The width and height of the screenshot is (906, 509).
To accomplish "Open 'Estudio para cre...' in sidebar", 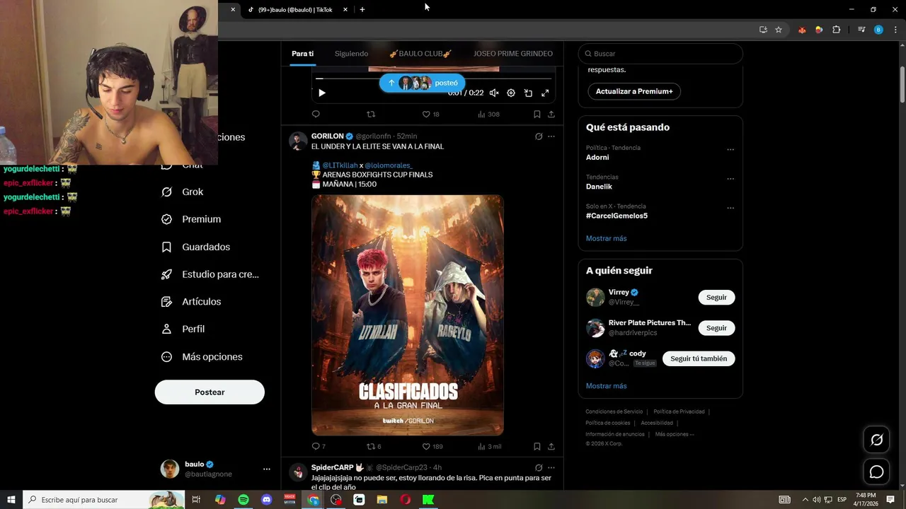I will (x=210, y=274).
